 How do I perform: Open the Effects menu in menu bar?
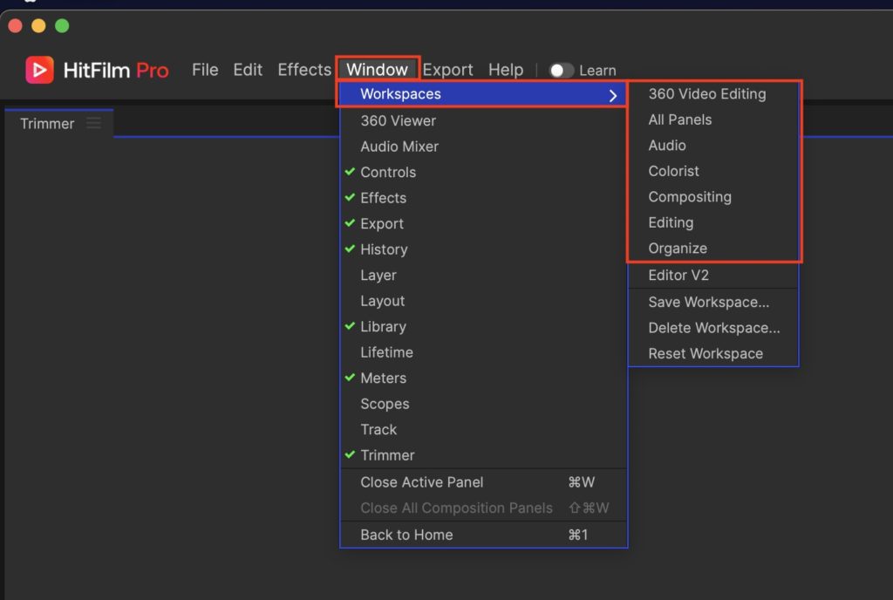(304, 70)
